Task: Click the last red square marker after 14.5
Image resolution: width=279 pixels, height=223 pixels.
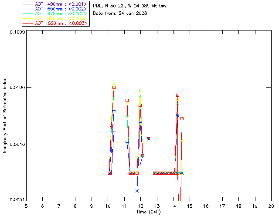Action: point(182,119)
